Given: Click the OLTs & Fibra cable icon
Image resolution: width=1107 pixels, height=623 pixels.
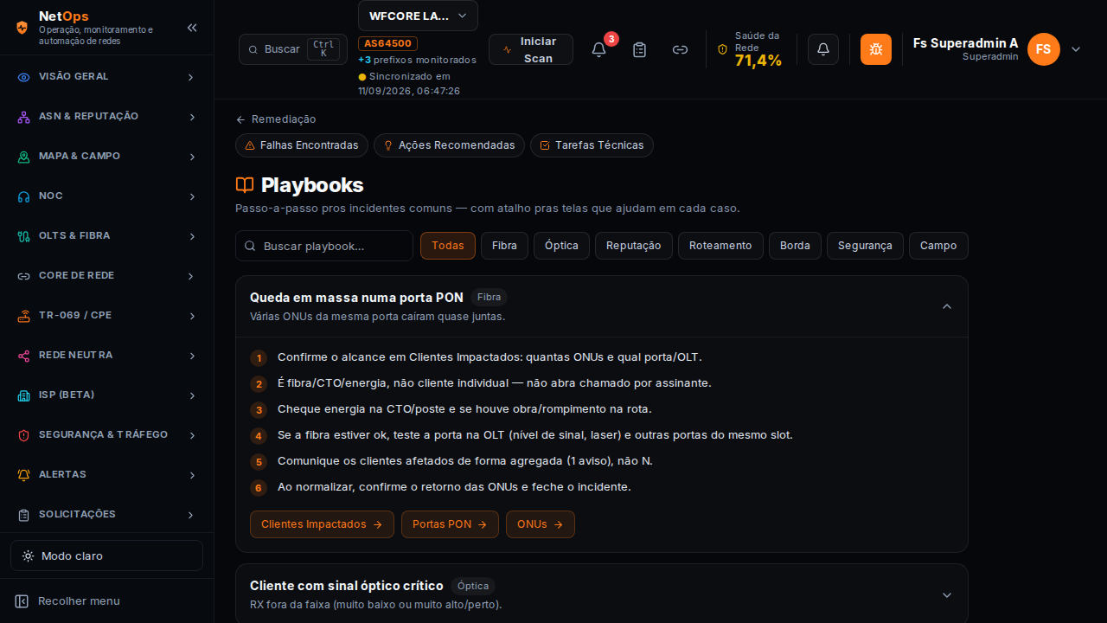Looking at the screenshot, I should (x=24, y=236).
